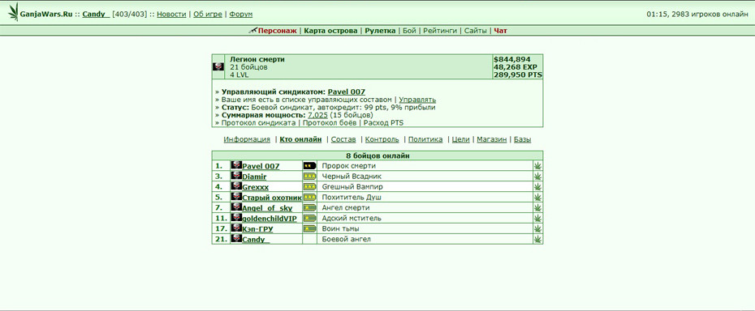755x311 pixels.
Task: Open Карта острова in the top menu
Action: click(330, 31)
